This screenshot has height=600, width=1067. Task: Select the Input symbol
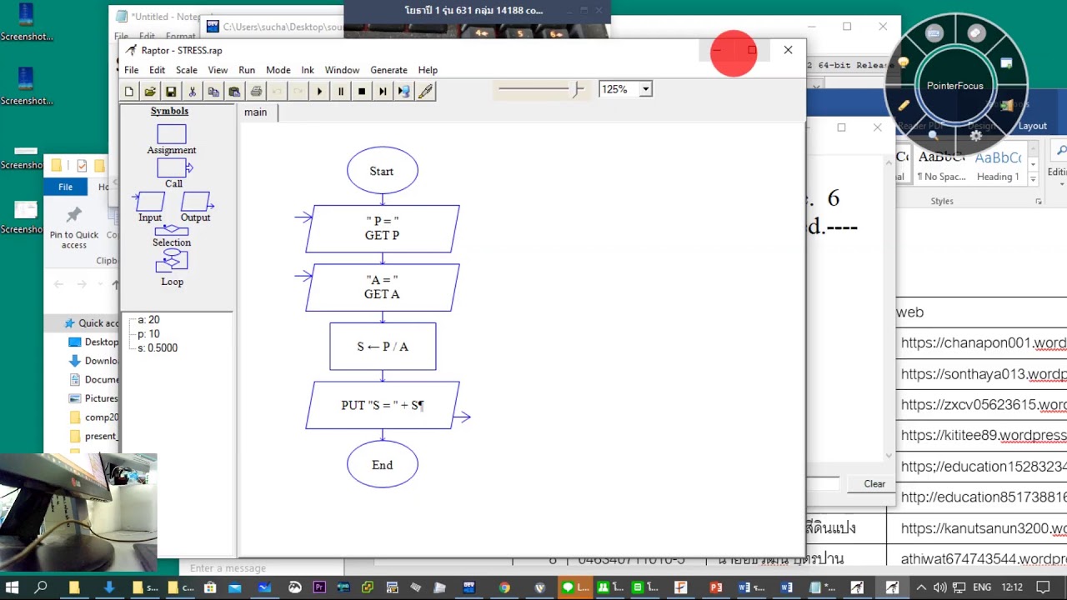coord(150,207)
